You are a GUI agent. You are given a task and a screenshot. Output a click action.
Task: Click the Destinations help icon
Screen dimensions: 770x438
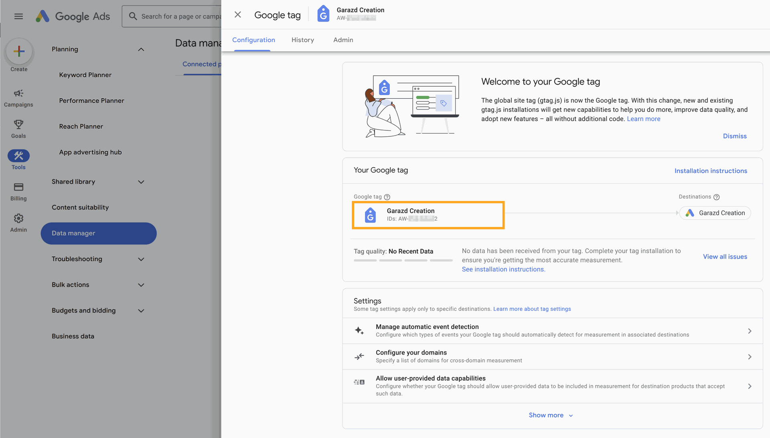click(717, 197)
